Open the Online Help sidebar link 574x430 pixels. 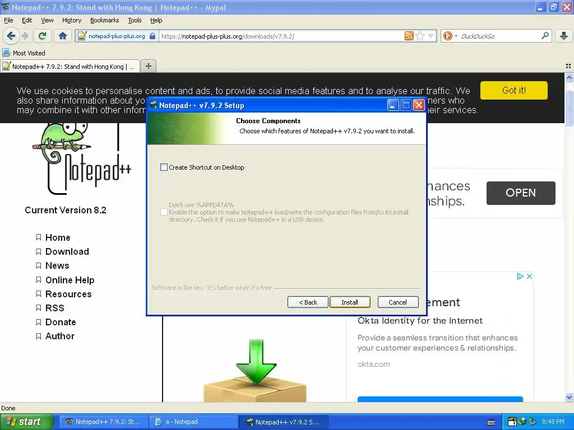click(x=70, y=280)
